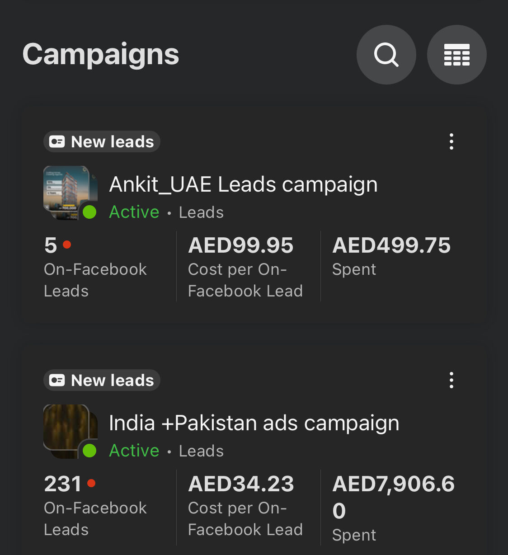Open options menu for Ankit_UAE campaign
Viewport: 508px width, 555px height.
[451, 141]
